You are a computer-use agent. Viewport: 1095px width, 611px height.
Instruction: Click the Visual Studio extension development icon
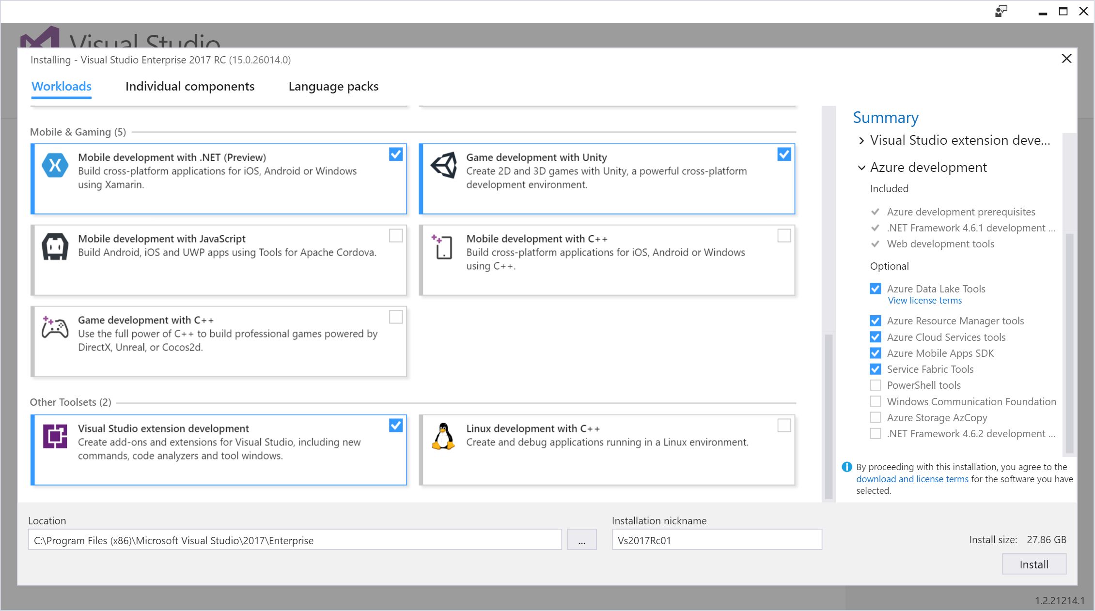pyautogui.click(x=55, y=436)
